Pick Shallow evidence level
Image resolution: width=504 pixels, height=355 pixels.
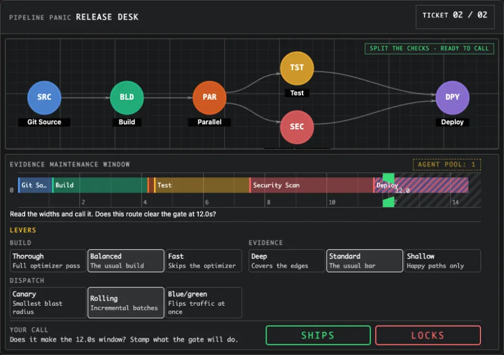click(442, 260)
